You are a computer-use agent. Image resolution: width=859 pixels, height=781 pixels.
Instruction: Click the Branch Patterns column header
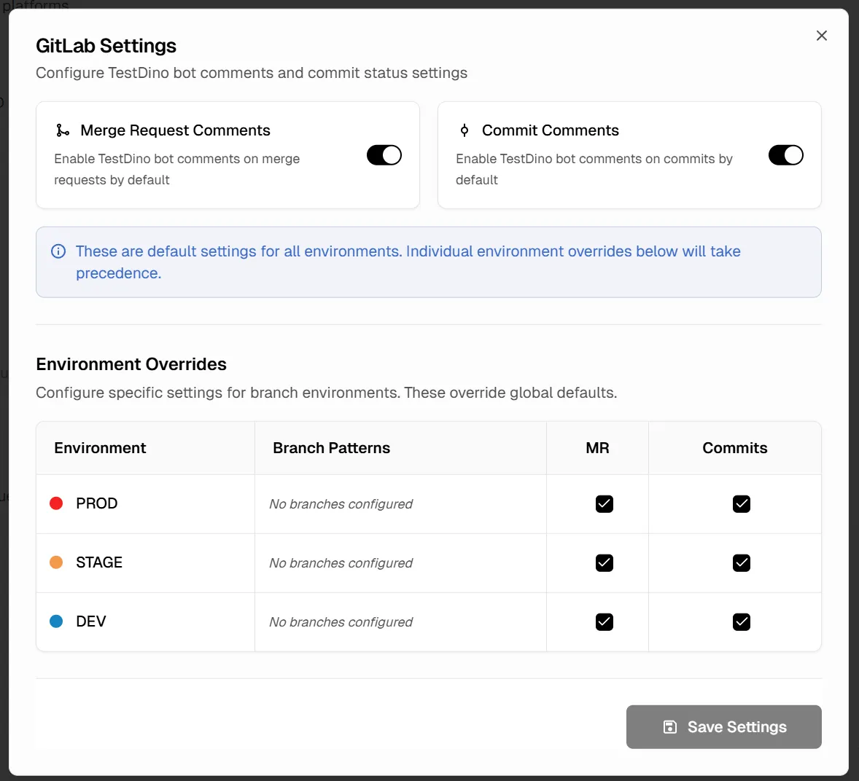pos(331,448)
